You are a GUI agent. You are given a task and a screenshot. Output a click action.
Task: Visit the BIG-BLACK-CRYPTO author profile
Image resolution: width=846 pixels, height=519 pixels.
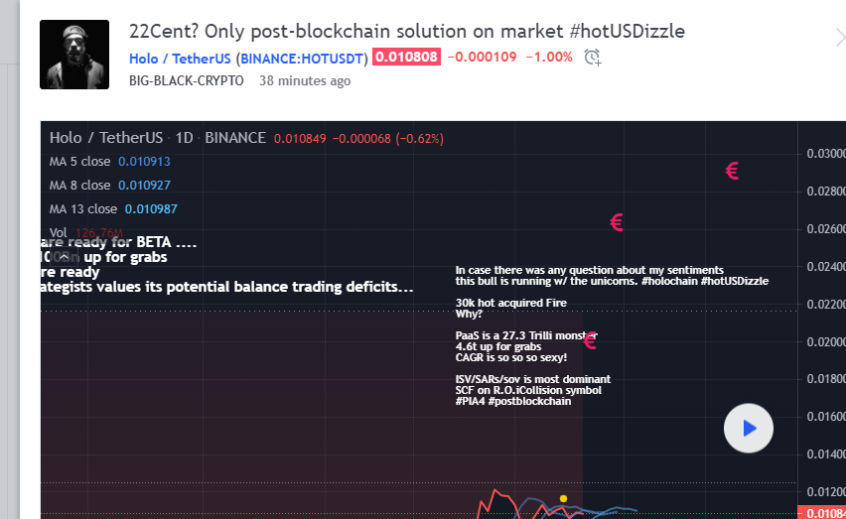[x=186, y=80]
